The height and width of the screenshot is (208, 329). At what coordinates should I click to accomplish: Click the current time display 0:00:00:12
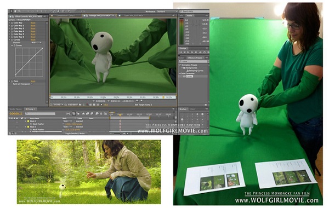16,113
